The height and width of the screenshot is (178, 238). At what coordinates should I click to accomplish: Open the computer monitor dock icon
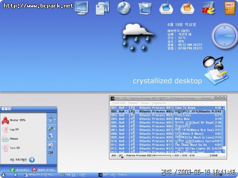click(x=81, y=8)
